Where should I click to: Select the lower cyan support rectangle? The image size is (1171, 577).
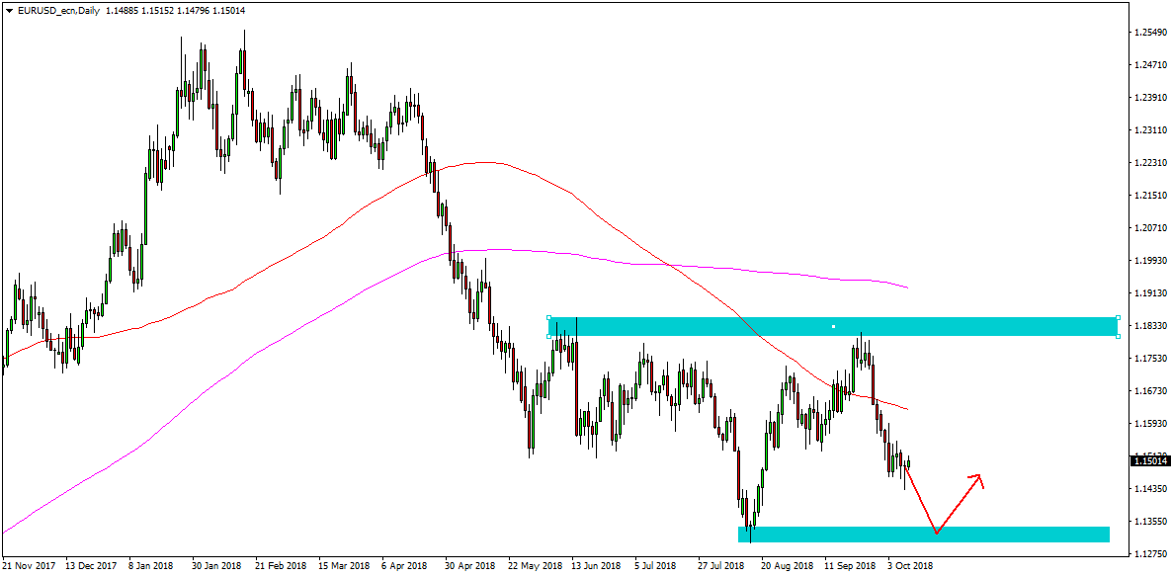[x=924, y=534]
